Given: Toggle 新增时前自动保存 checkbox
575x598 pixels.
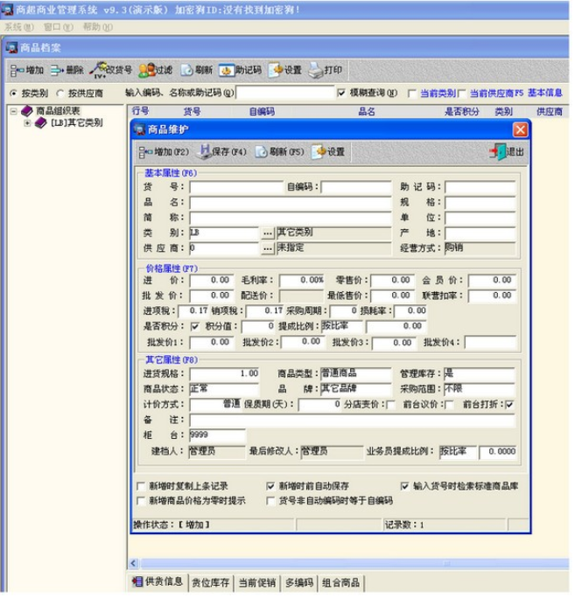Looking at the screenshot, I should pyautogui.click(x=270, y=487).
